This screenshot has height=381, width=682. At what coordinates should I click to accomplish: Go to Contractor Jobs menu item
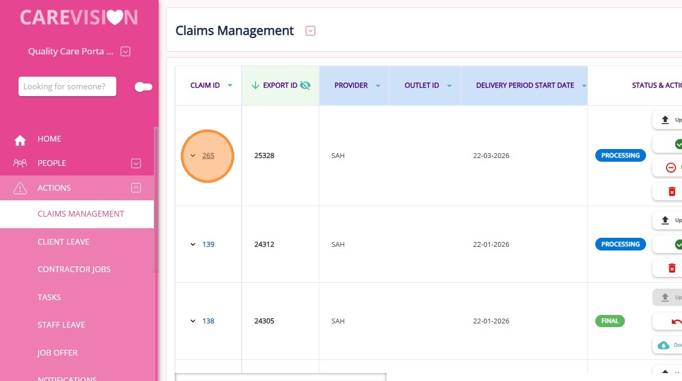coord(74,269)
